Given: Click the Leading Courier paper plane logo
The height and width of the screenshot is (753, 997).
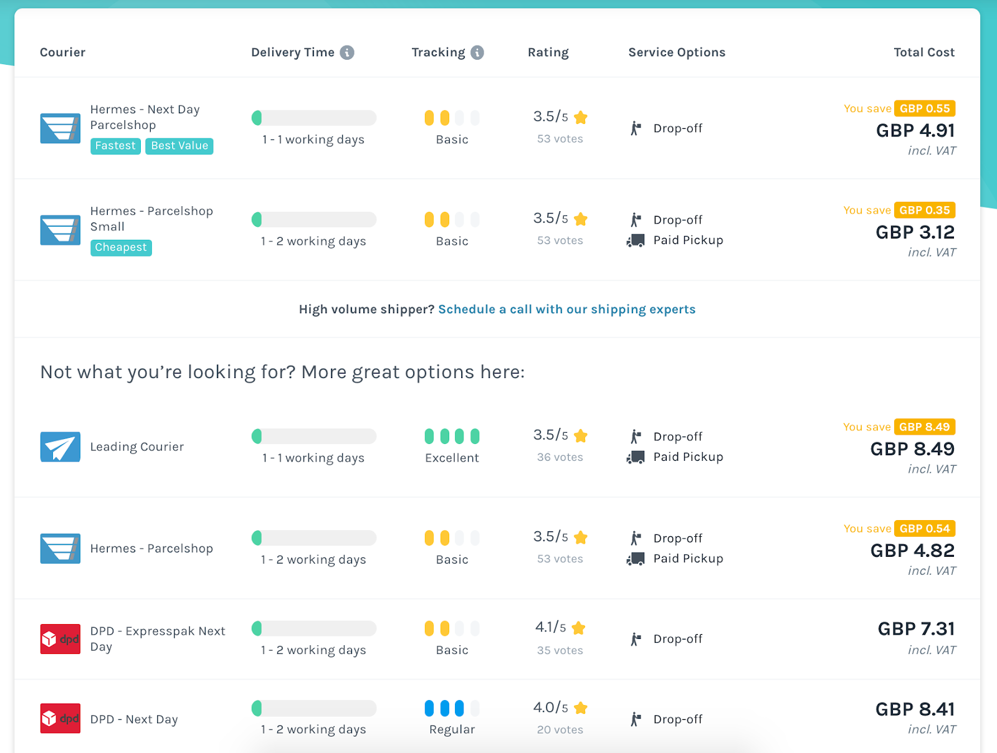Looking at the screenshot, I should (60, 447).
